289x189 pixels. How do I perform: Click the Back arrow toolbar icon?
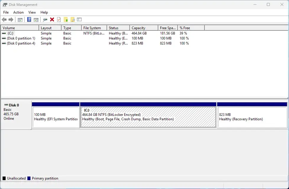click(x=4, y=19)
